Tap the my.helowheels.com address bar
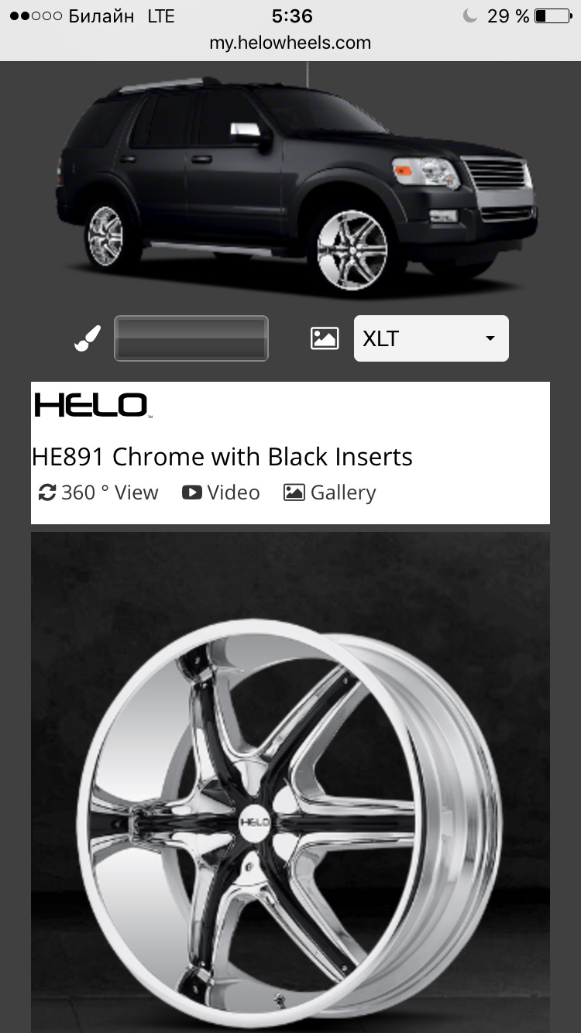 click(x=290, y=43)
